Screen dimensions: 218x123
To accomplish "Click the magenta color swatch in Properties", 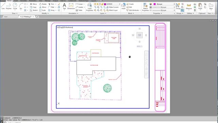I will [154, 4].
